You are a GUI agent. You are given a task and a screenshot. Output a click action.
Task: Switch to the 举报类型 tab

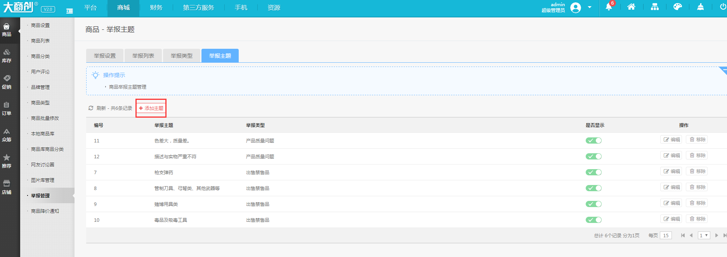pyautogui.click(x=181, y=56)
